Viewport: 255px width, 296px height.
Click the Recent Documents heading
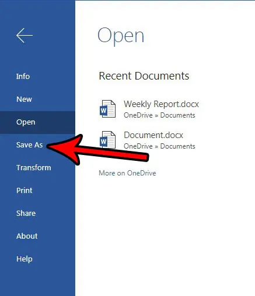144,75
